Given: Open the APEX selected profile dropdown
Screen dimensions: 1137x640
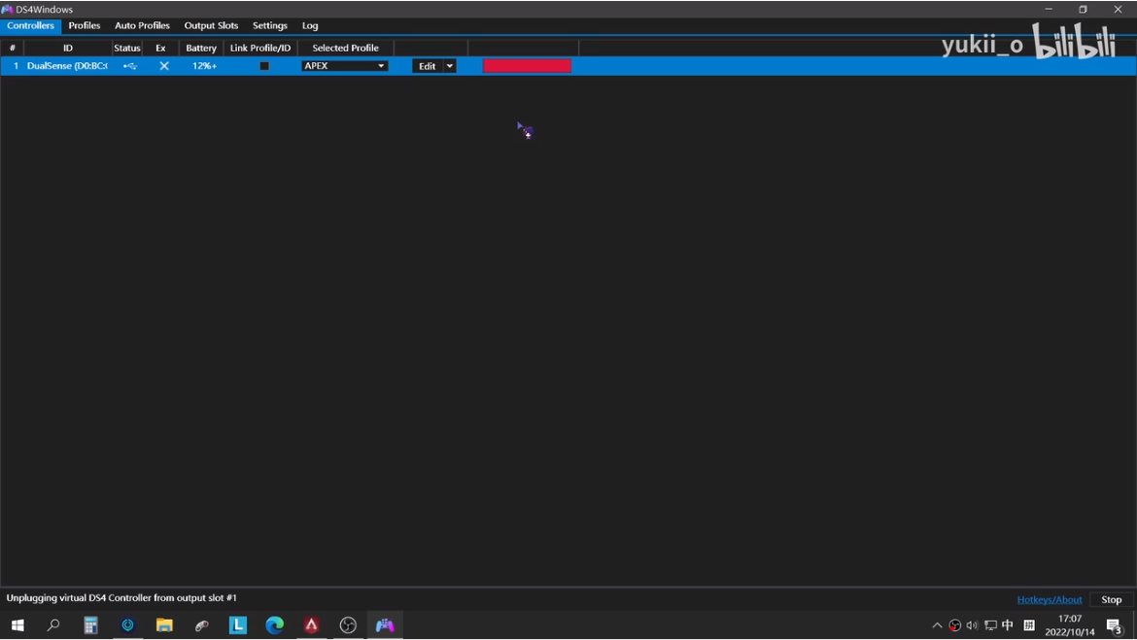Looking at the screenshot, I should click(x=344, y=66).
